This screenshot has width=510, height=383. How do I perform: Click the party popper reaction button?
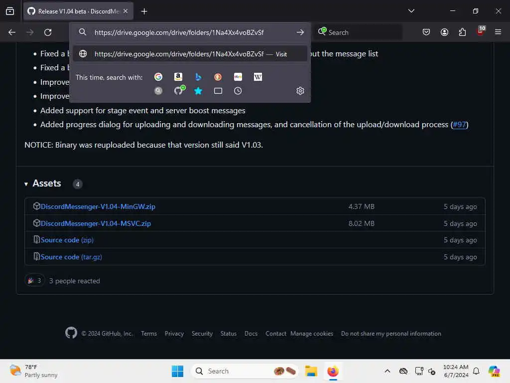34,281
